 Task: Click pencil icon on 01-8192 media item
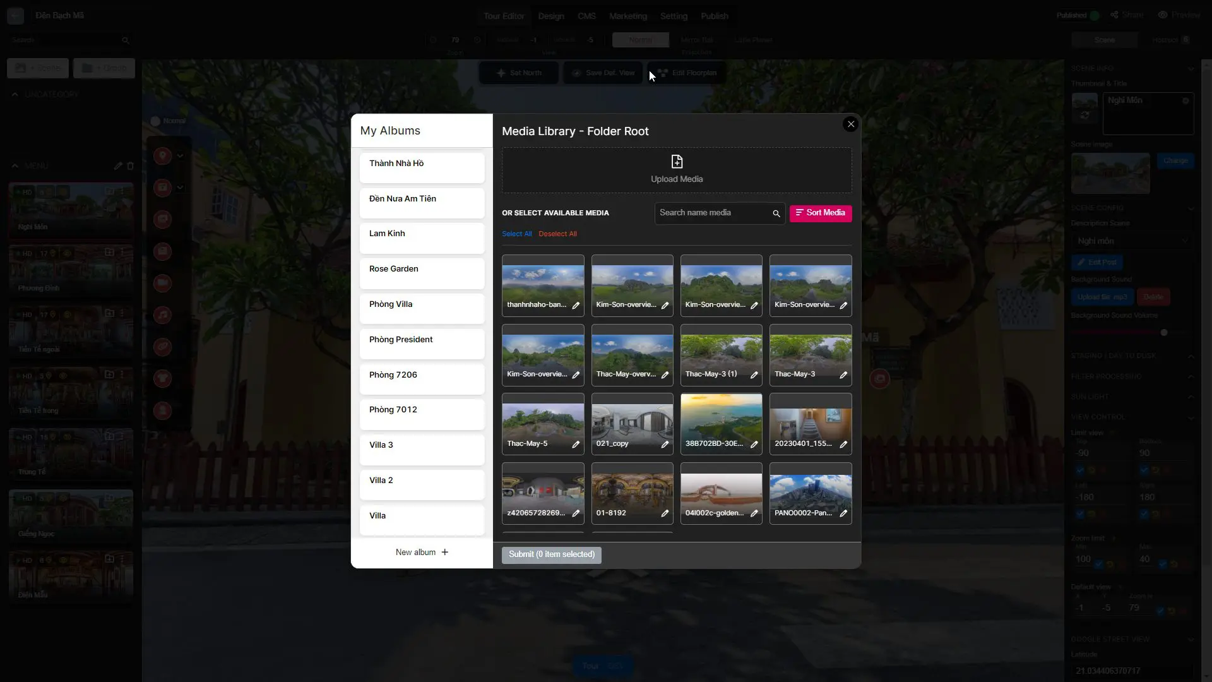click(665, 513)
